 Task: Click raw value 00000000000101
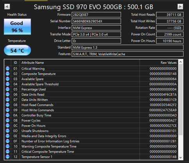click(163, 131)
